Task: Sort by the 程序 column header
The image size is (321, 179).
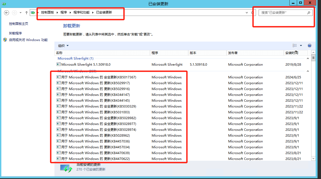Action: [x=169, y=53]
